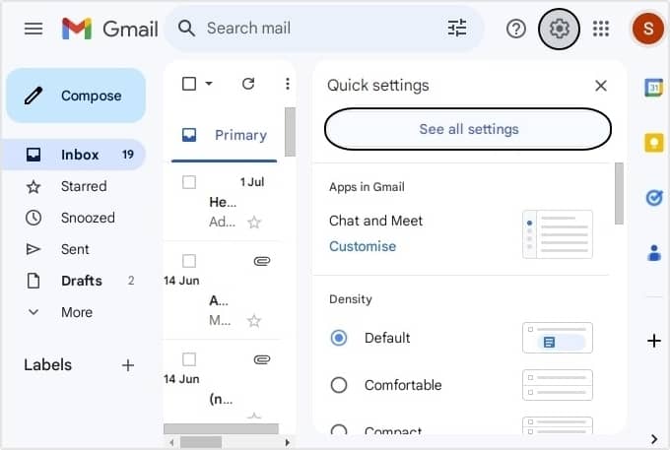This screenshot has width=670, height=450.
Task: Open the Drafts folder
Action: click(75, 281)
